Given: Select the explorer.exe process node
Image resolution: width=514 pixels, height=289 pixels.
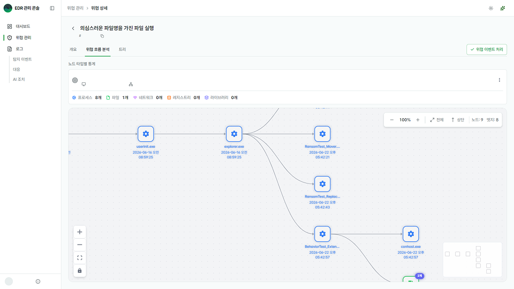Looking at the screenshot, I should point(234,134).
